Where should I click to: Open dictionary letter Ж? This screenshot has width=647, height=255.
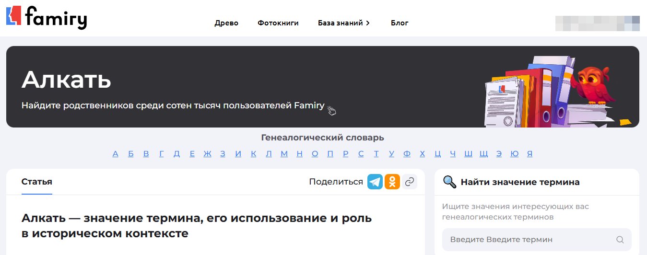[207, 154]
